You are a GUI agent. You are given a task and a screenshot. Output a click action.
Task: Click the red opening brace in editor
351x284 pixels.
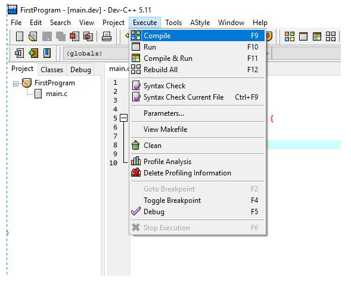click(272, 118)
